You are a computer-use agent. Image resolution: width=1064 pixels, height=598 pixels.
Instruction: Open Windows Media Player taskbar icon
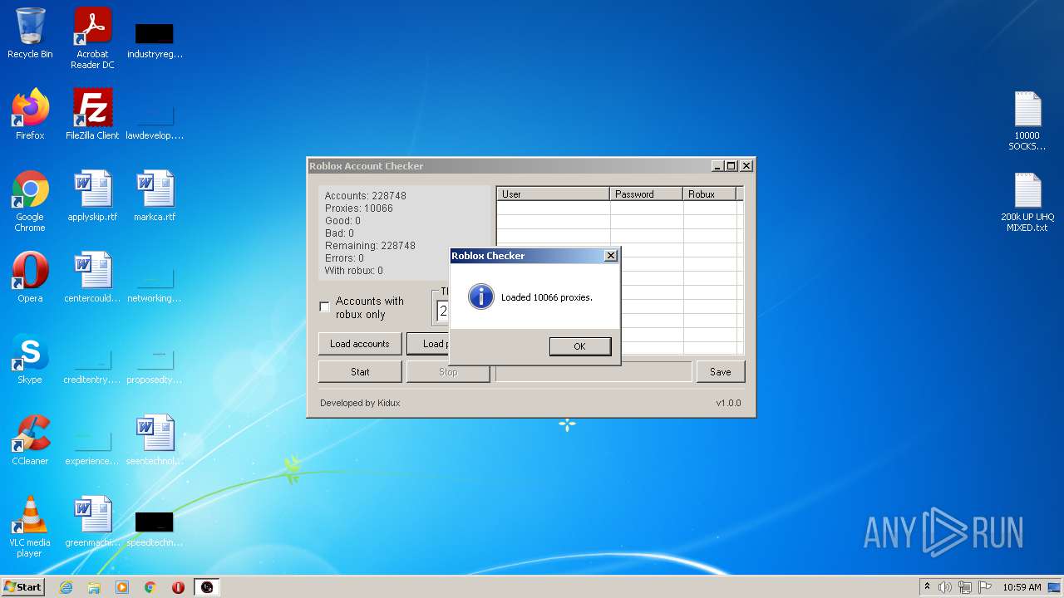(122, 587)
